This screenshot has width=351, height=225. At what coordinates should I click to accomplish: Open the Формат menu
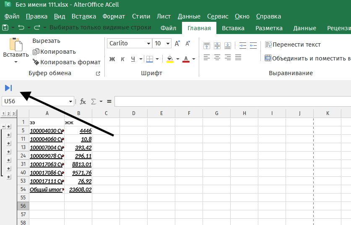point(114,16)
